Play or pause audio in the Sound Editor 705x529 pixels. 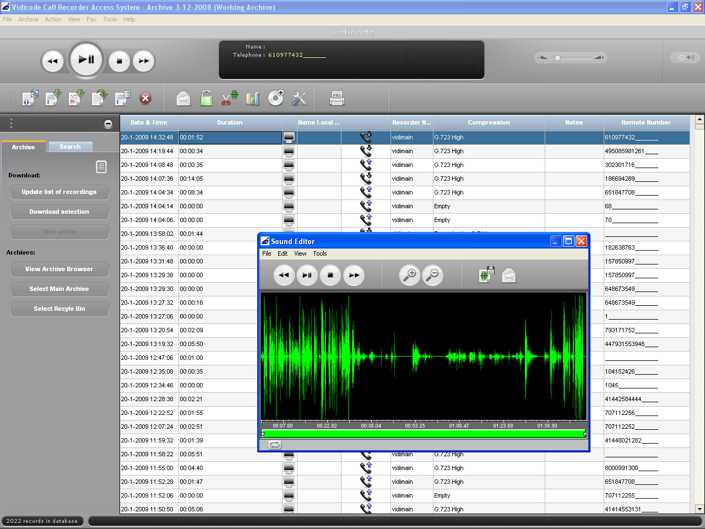pyautogui.click(x=307, y=275)
